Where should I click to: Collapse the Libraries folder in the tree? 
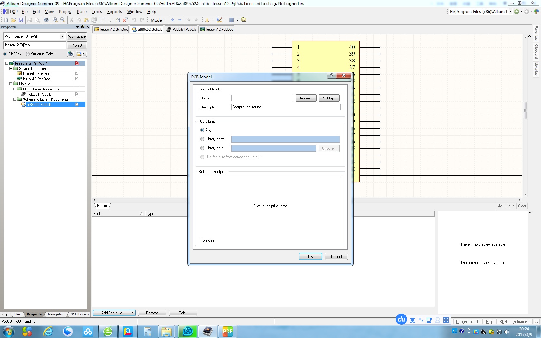(11, 84)
